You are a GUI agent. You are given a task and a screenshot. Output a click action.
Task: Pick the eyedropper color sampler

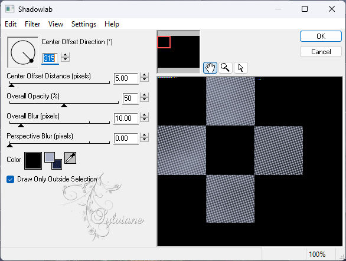70,158
